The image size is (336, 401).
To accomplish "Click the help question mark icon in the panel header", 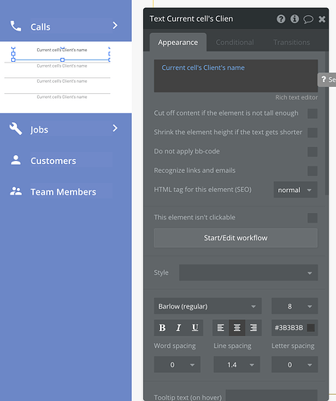I will (281, 19).
